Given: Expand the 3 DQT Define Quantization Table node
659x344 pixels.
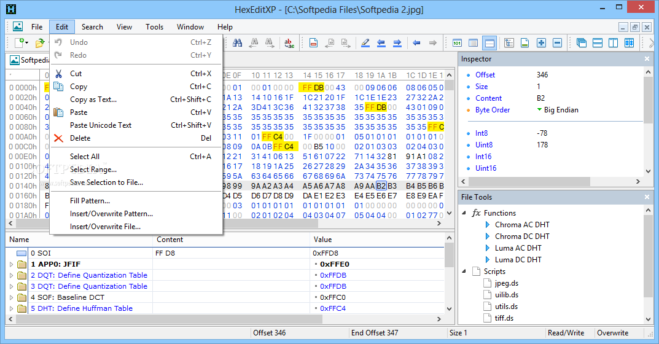Looking at the screenshot, I should [x=11, y=286].
